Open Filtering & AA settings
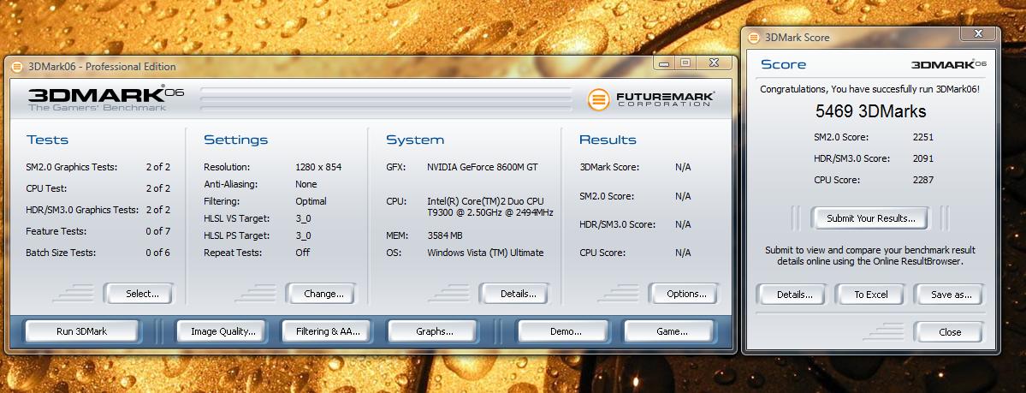1026x393 pixels. pos(328,331)
